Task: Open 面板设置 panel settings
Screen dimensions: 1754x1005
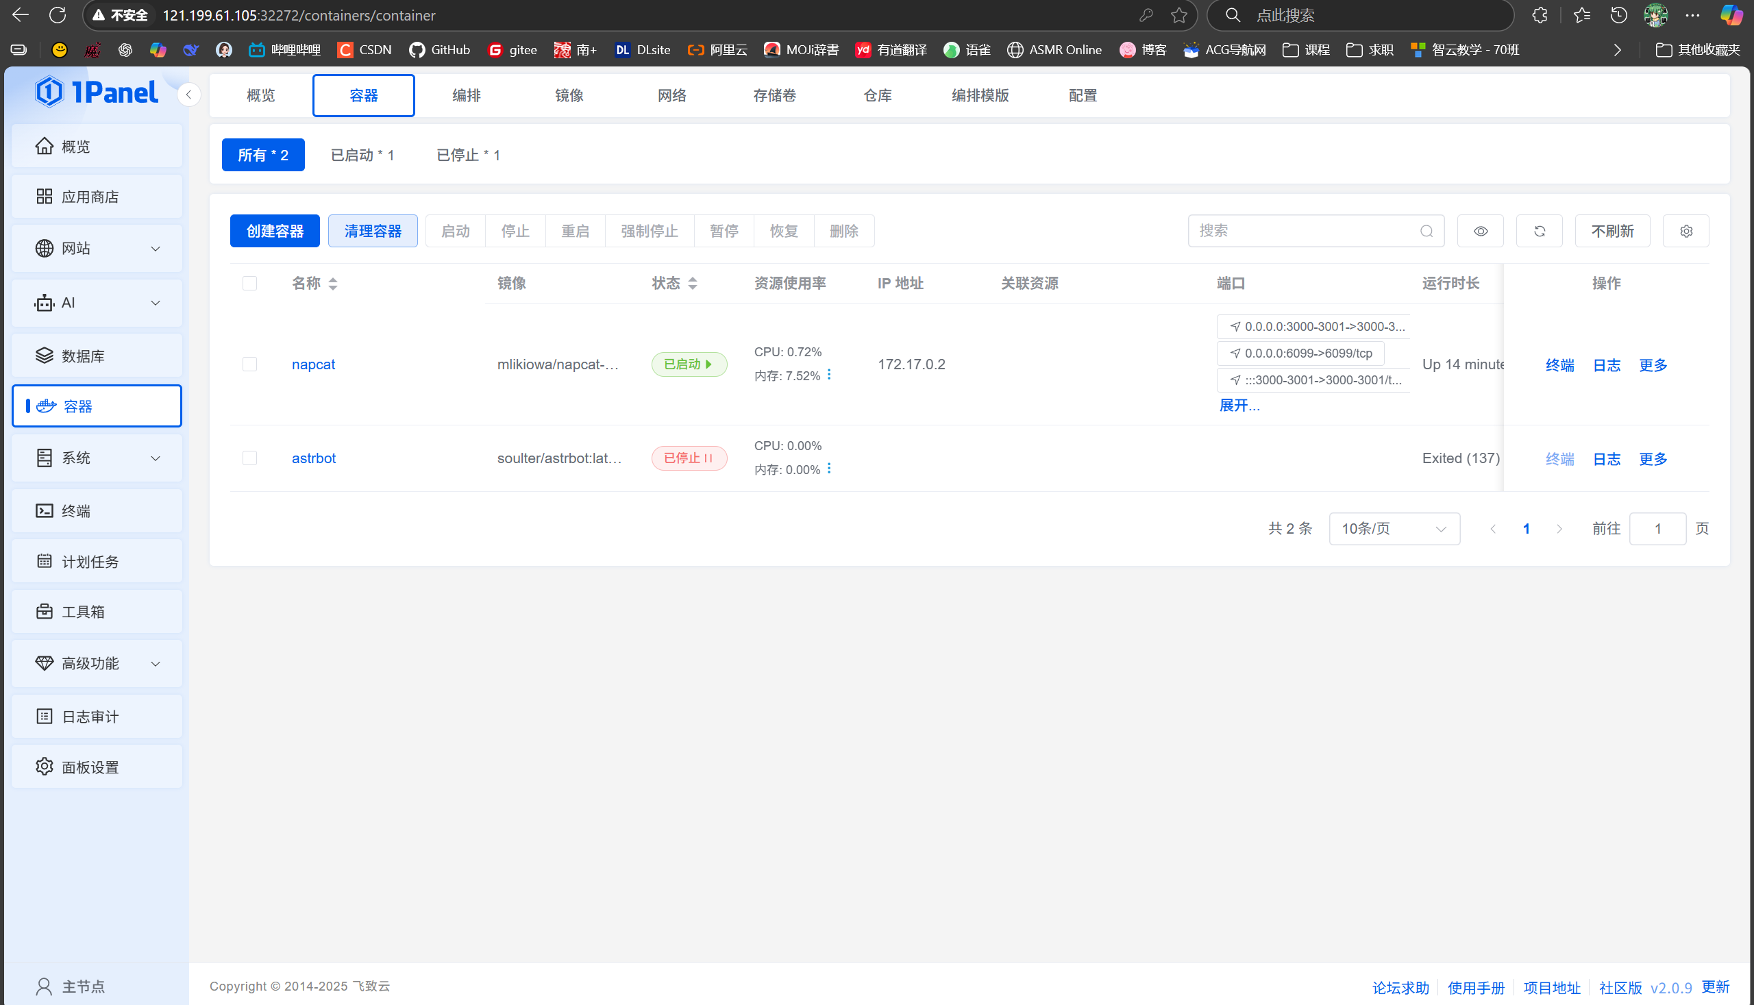Action: click(89, 766)
